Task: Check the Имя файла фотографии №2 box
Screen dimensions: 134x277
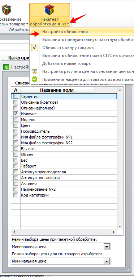Action: pyautogui.click(x=16, y=143)
